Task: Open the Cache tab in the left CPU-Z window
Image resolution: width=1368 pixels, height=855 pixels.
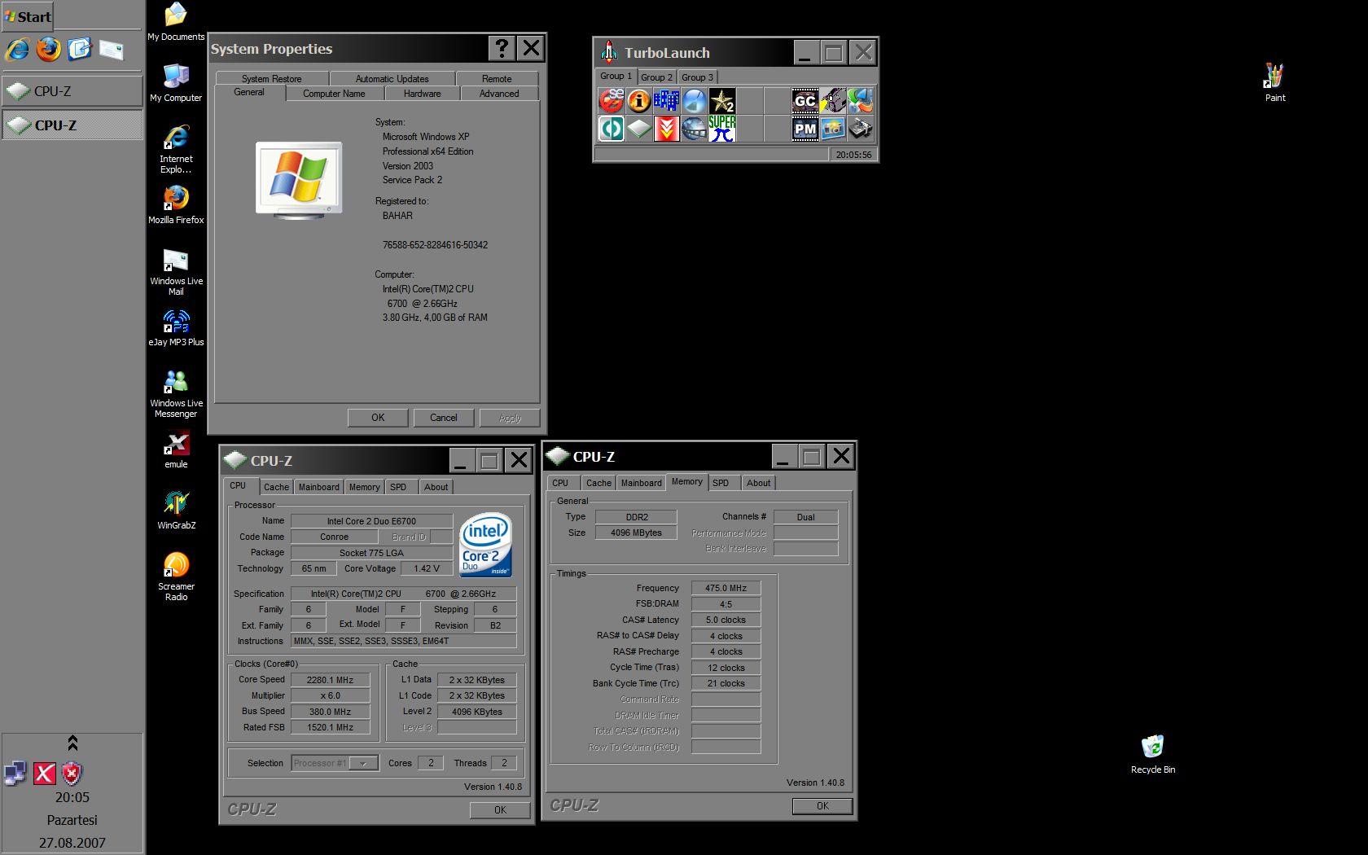Action: (x=276, y=487)
